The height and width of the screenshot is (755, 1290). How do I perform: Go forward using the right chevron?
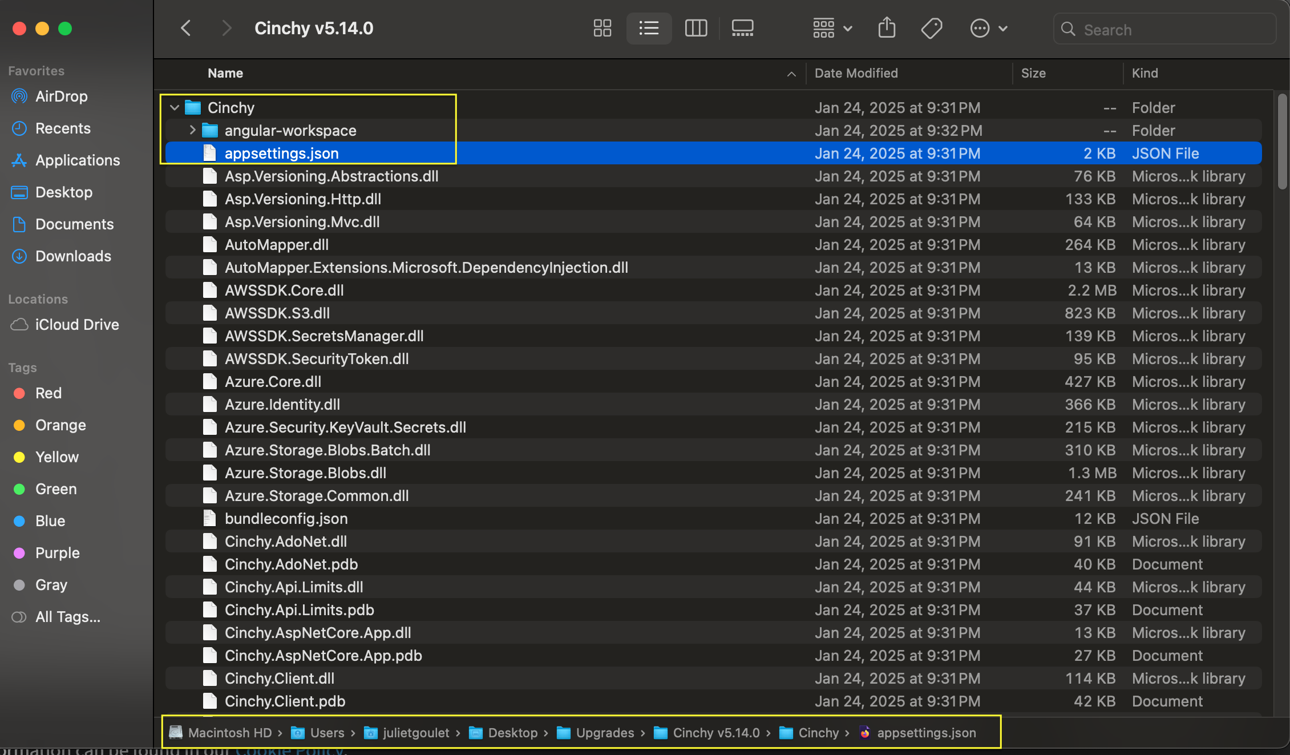(x=227, y=28)
